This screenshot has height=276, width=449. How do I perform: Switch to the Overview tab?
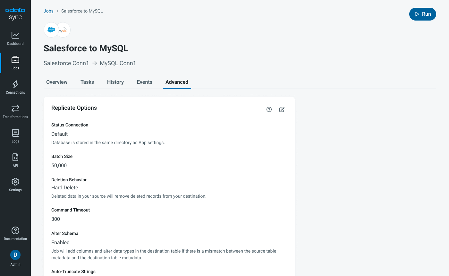point(56,82)
